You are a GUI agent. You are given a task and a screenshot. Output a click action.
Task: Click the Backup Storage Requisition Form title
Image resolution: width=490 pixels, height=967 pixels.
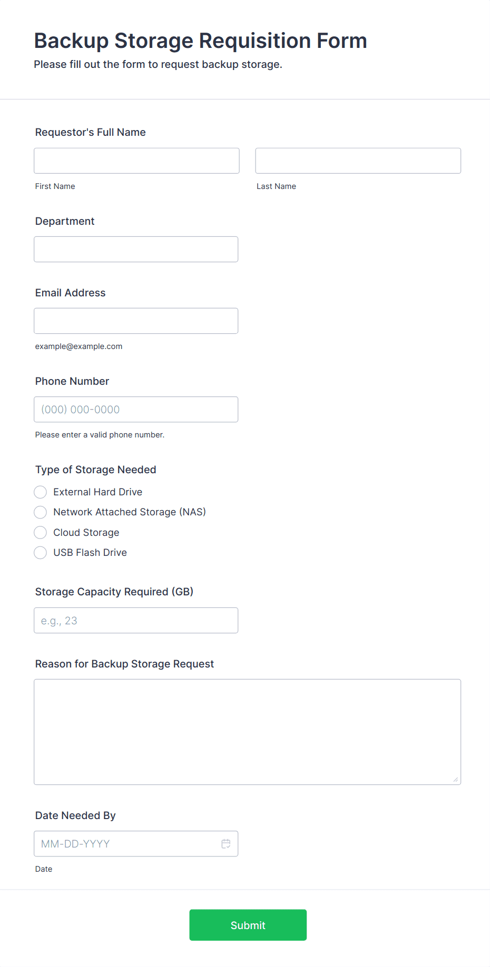point(200,41)
